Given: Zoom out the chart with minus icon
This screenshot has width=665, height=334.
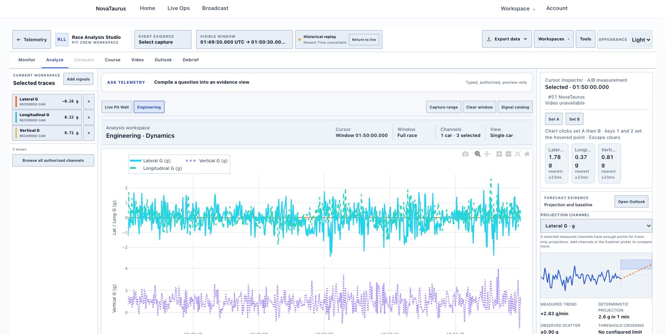Looking at the screenshot, I should coord(508,154).
